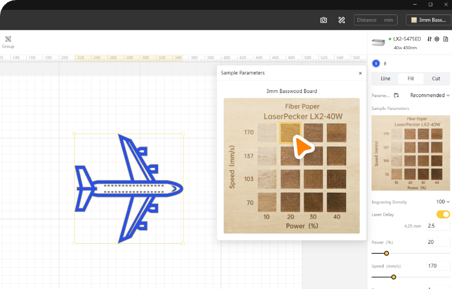
Task: Close the Sample Parameters popup
Action: tap(360, 73)
